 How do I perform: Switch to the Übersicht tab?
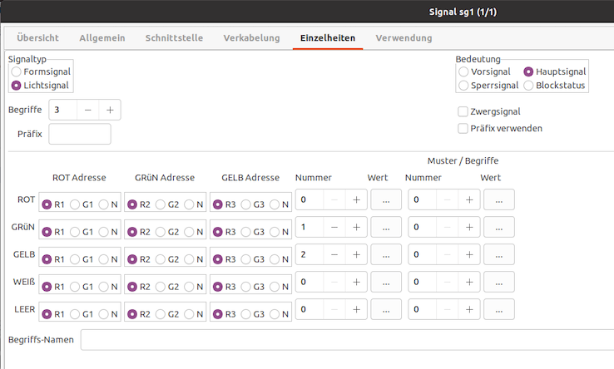click(37, 38)
